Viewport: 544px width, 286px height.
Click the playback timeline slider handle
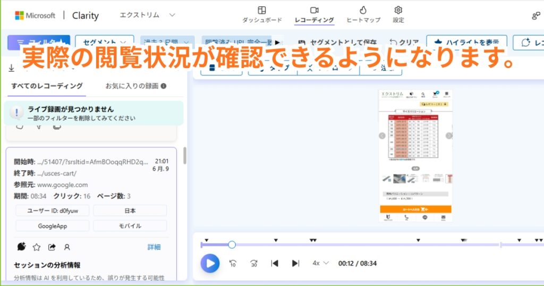point(232,245)
